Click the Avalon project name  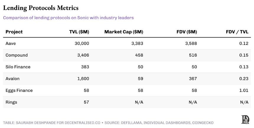(12, 79)
